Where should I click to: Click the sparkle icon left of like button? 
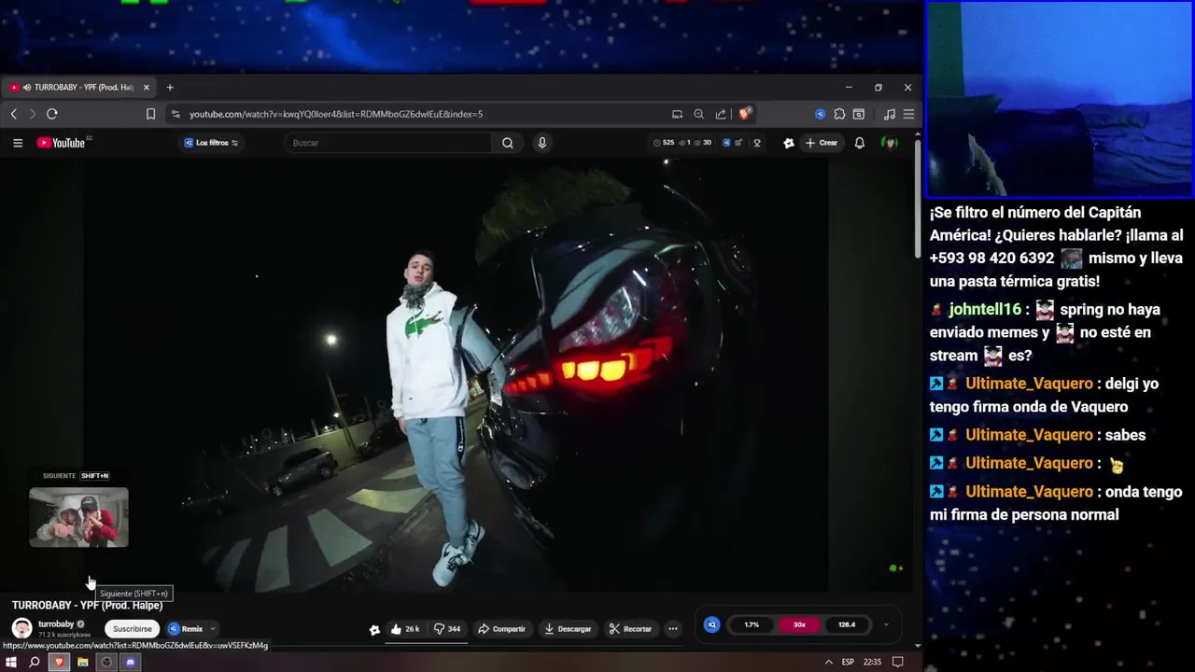(x=374, y=629)
